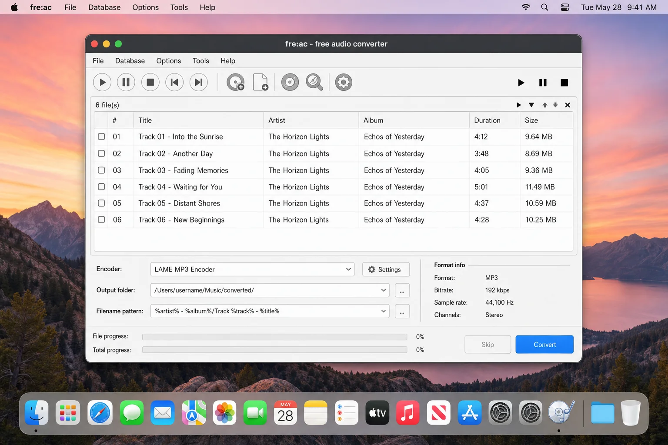Open the Database menu in app window
This screenshot has width=668, height=445.
pos(130,61)
